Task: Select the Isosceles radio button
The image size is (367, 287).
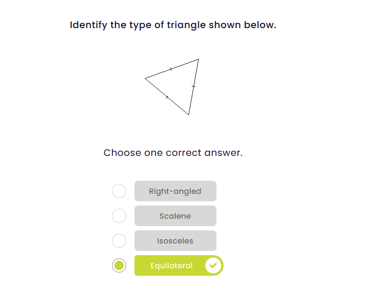Action: (119, 241)
